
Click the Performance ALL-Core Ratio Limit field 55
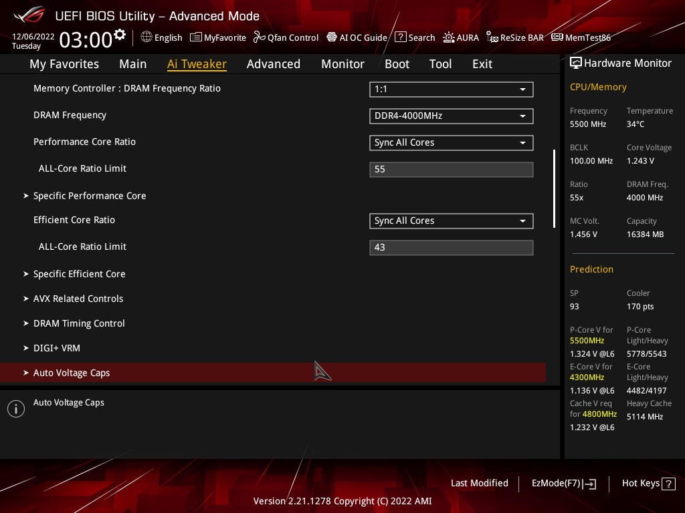tap(452, 169)
